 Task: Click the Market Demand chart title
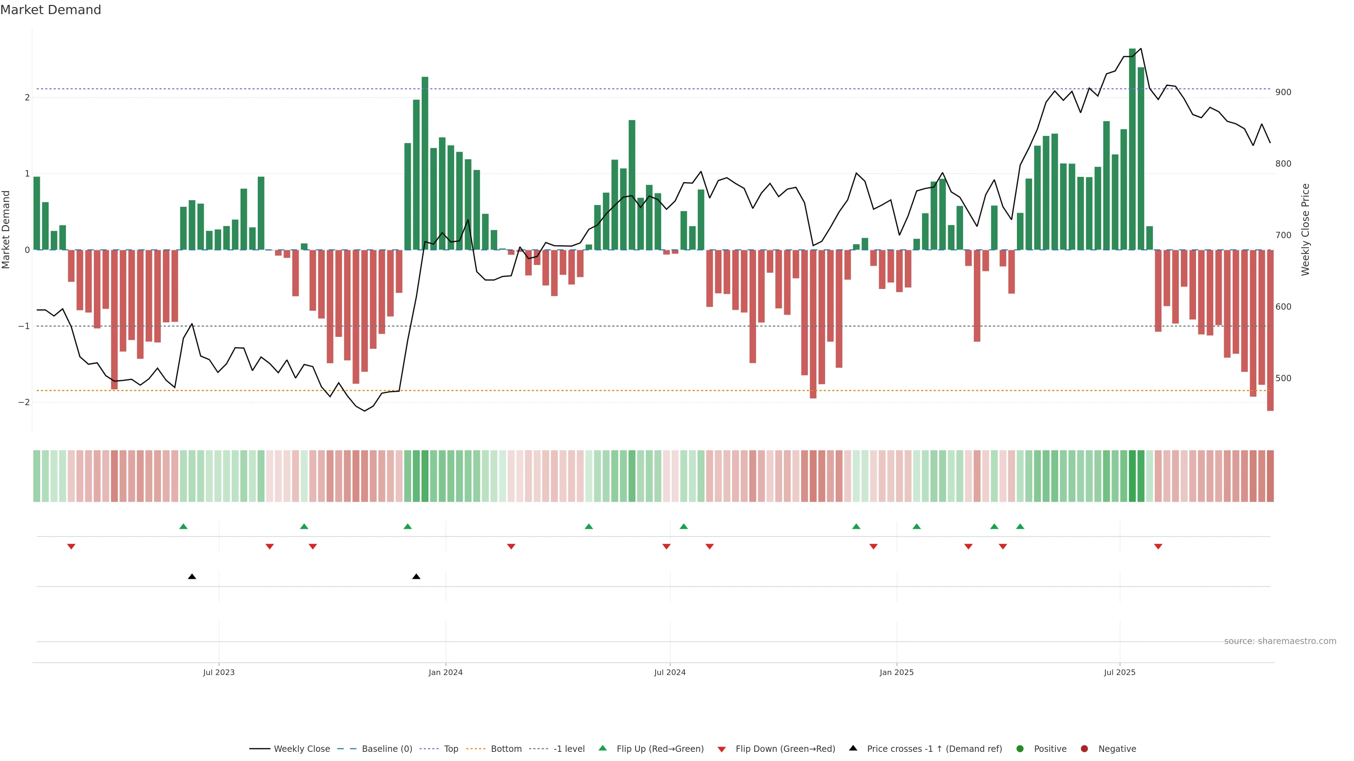(50, 10)
